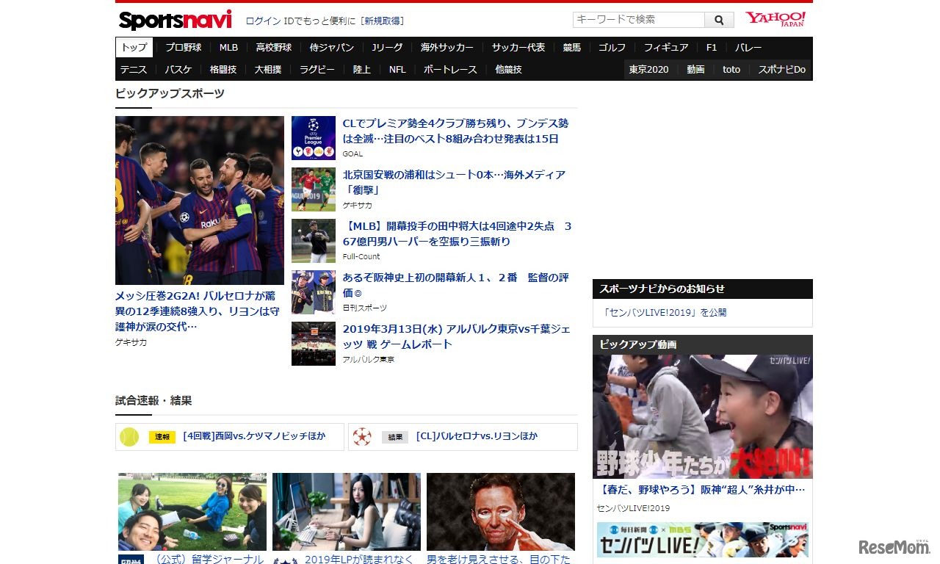Screen dimensions: 940x564
Task: Select スポナビDo in the navigation bar
Action: [782, 70]
